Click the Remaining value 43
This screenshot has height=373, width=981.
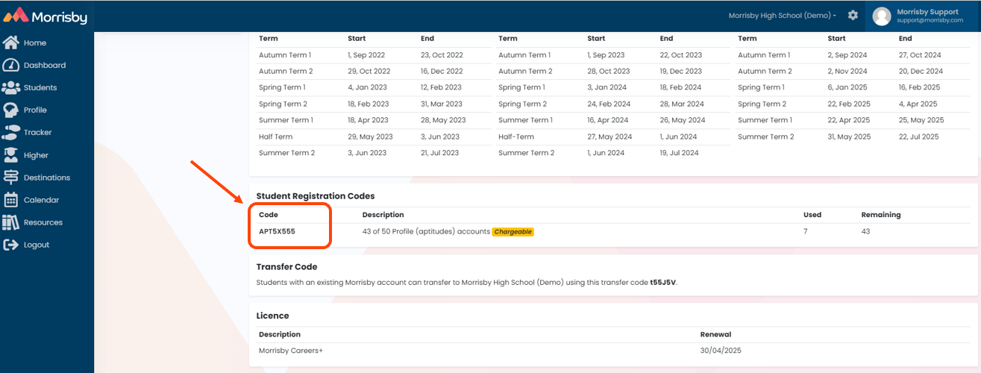pos(865,231)
